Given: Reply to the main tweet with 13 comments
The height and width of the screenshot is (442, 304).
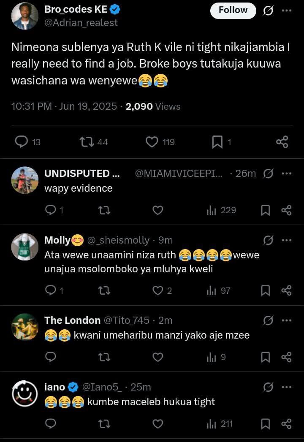Looking at the screenshot, I should point(27,142).
